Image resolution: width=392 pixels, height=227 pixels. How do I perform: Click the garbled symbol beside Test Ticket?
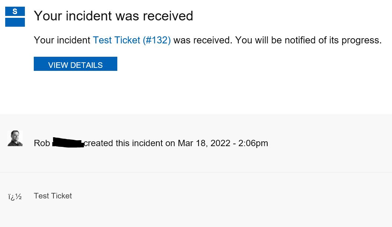click(15, 197)
